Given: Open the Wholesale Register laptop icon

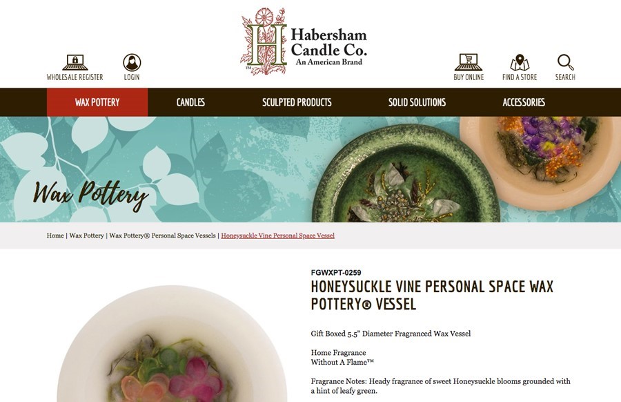Looking at the screenshot, I should click(x=75, y=62).
